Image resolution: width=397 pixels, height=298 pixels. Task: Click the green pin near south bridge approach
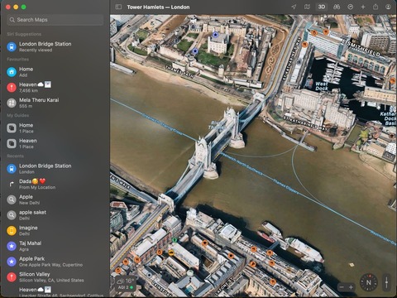point(175,240)
